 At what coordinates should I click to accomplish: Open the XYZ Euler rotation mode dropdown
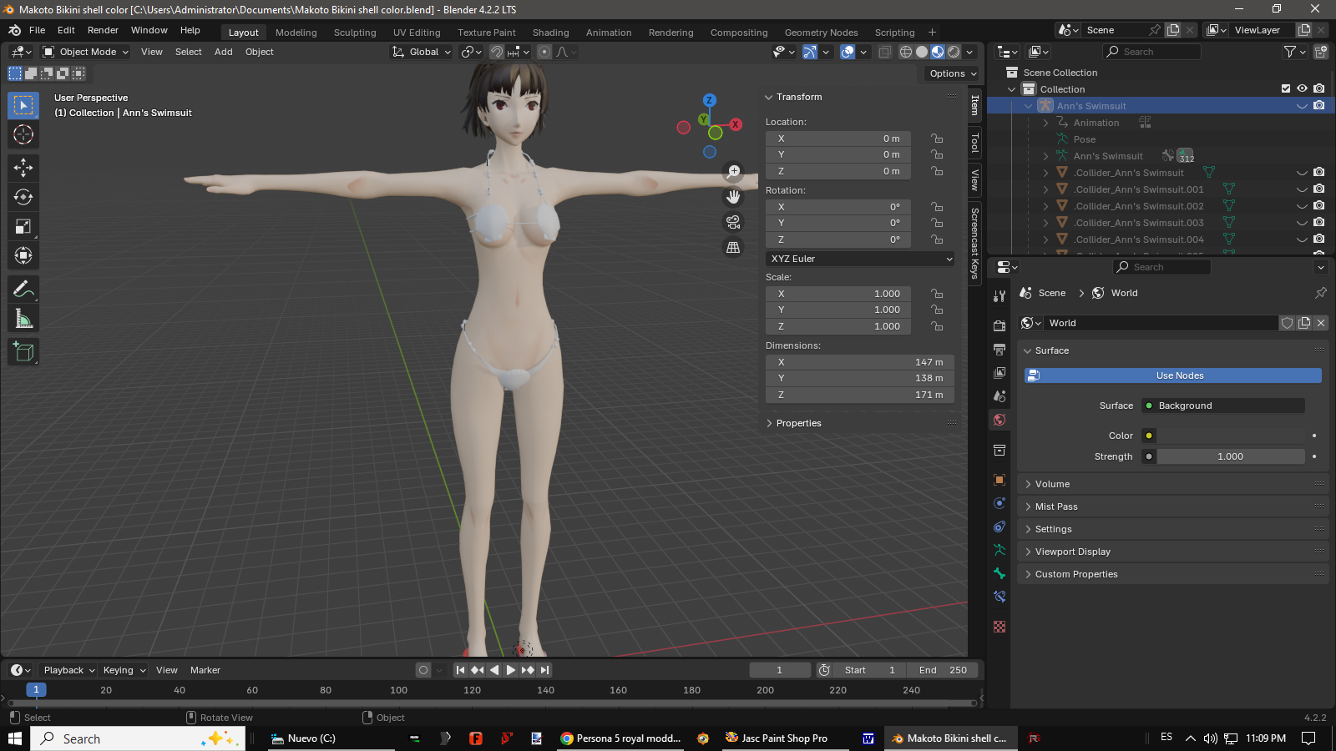(x=860, y=259)
